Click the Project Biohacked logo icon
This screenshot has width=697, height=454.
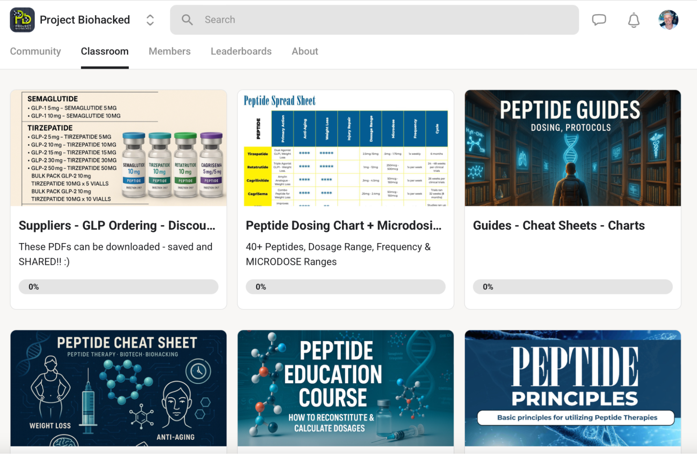22,20
